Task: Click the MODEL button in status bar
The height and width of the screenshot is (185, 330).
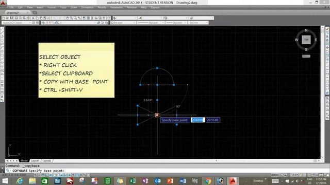Action: (275, 175)
